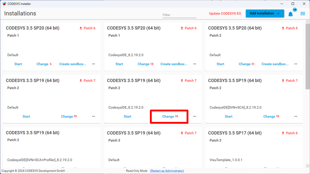The image size is (310, 174).
Task: Click the VisuTemplate_1.0.0.1 profile text
Action: [226, 160]
